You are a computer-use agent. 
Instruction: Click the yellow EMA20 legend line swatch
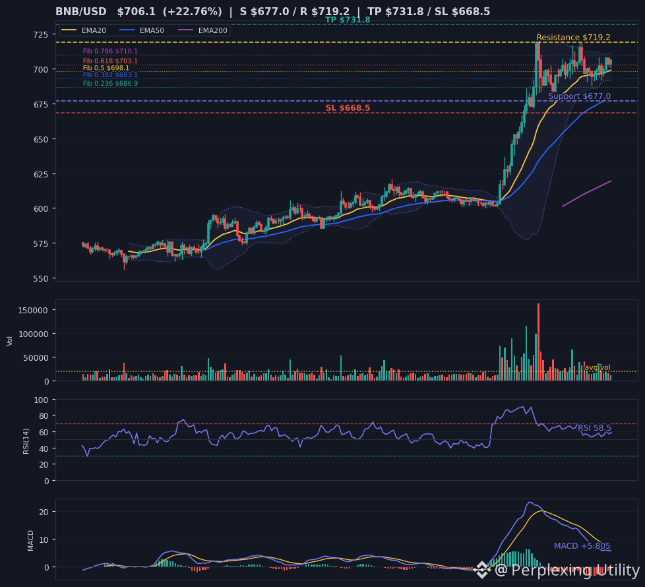[69, 30]
